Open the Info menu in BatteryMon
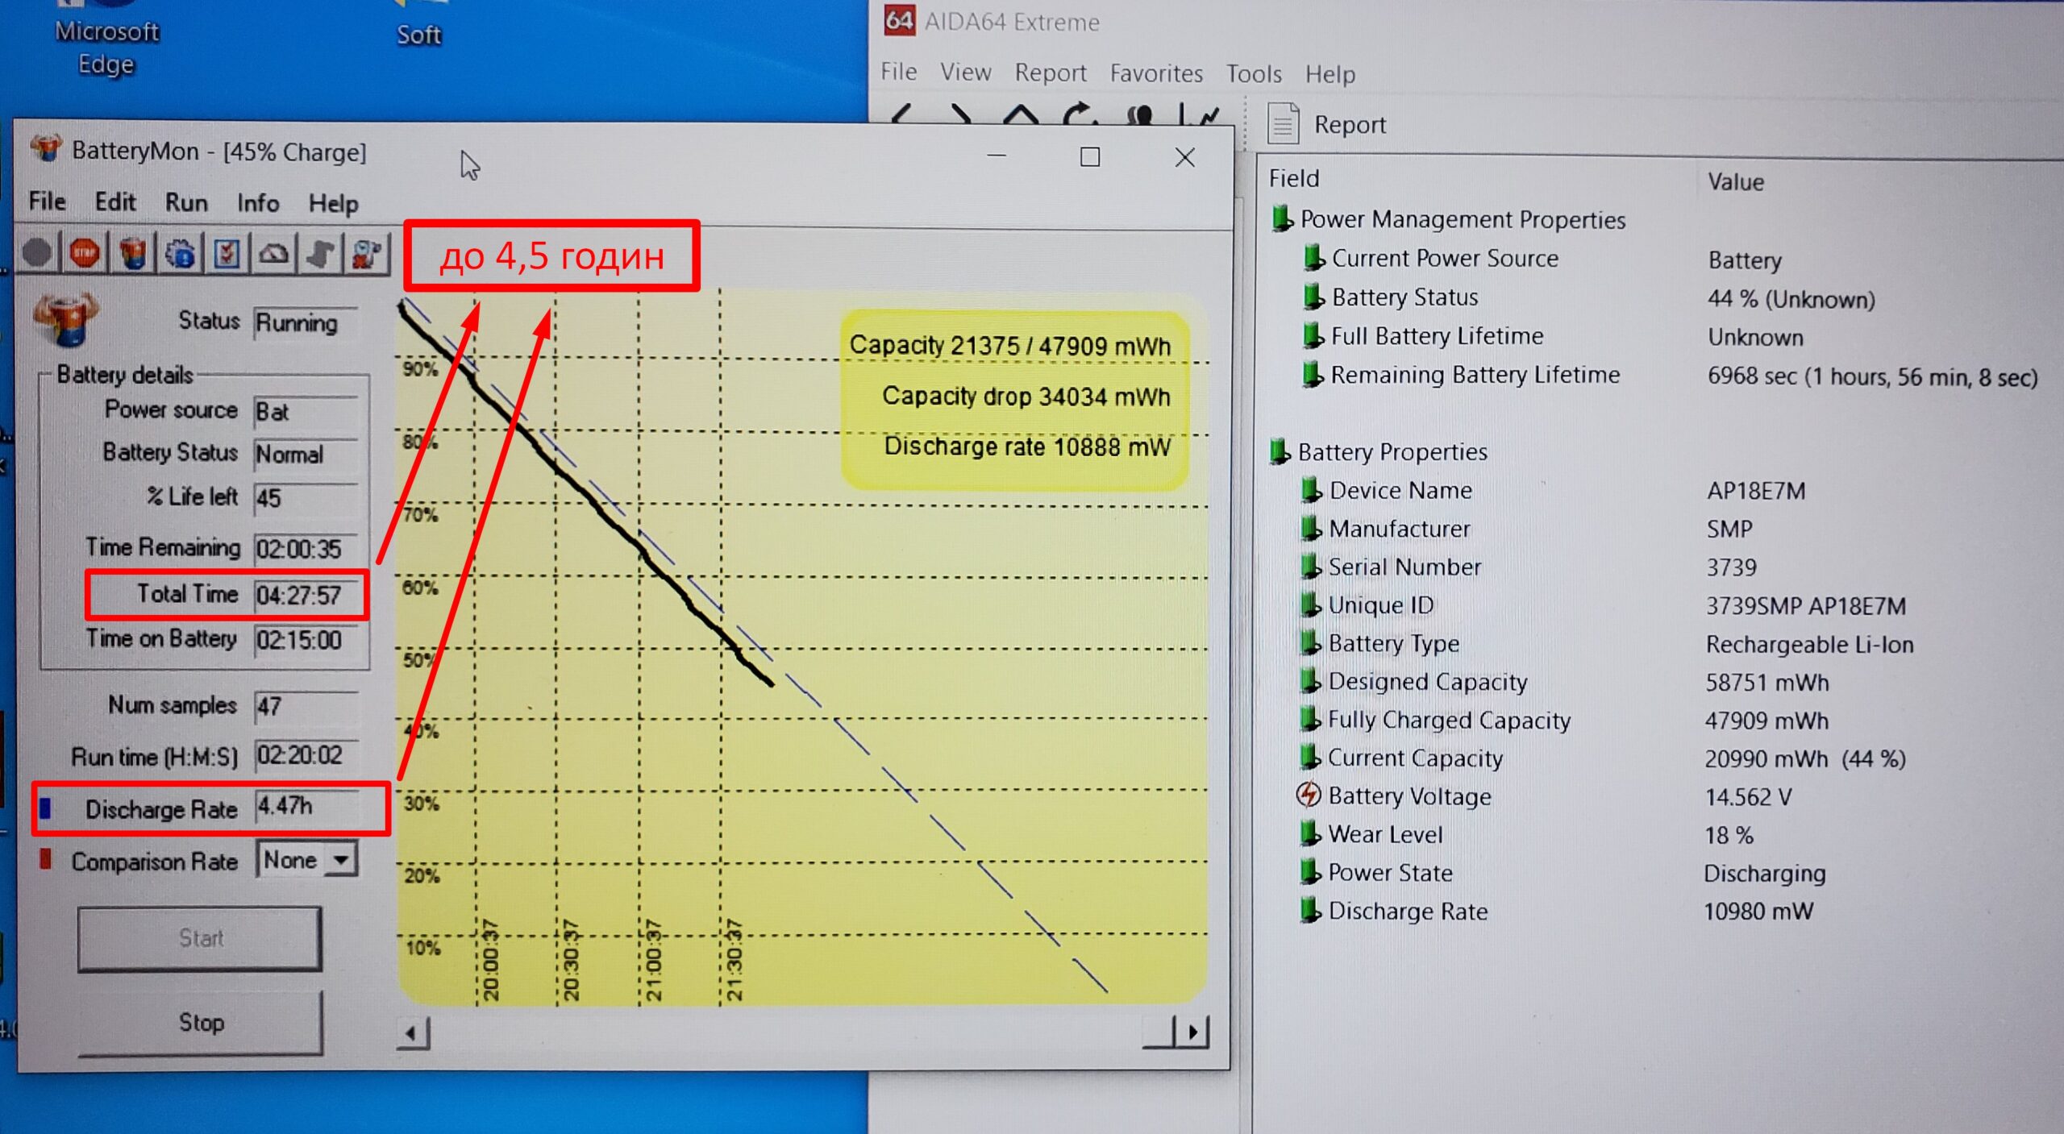The image size is (2064, 1134). click(x=258, y=202)
